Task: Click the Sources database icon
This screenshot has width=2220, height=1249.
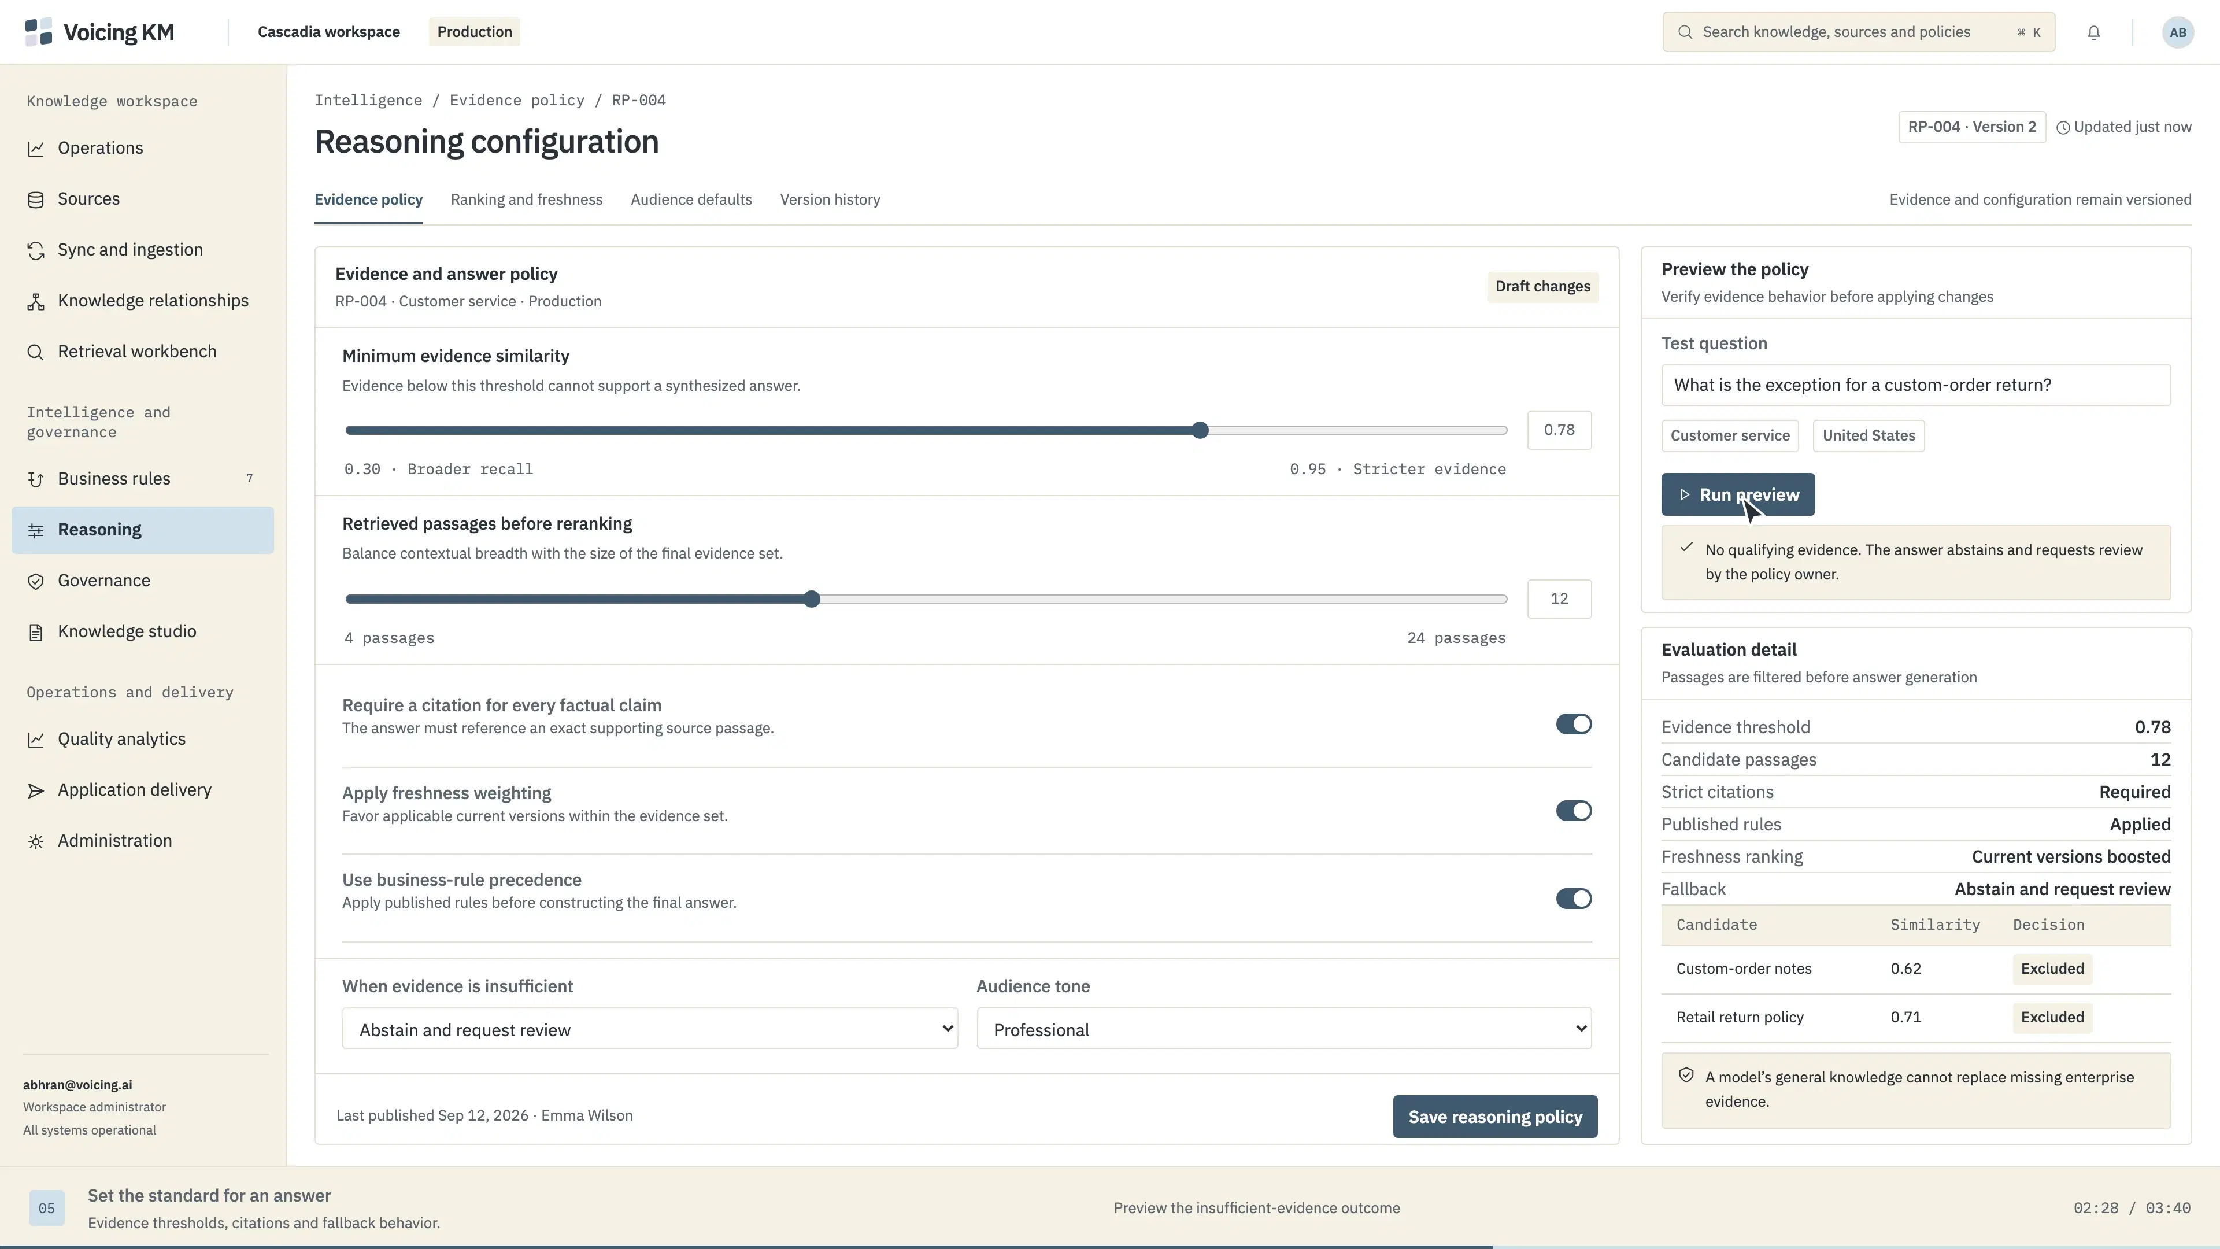Action: tap(35, 199)
